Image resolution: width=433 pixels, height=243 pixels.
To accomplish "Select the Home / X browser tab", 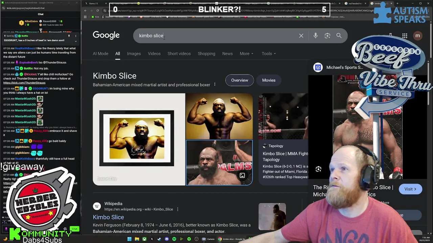I will click(x=95, y=3).
